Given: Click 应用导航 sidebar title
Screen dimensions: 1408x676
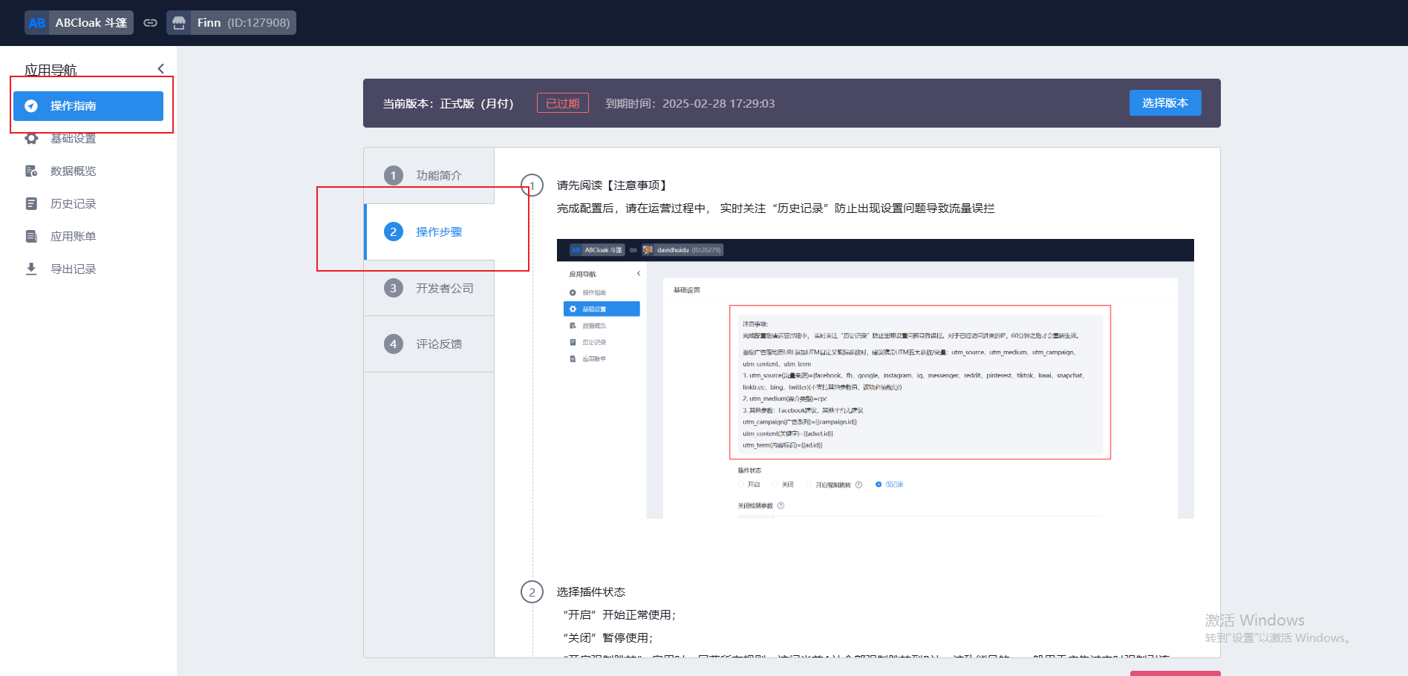Looking at the screenshot, I should [50, 70].
